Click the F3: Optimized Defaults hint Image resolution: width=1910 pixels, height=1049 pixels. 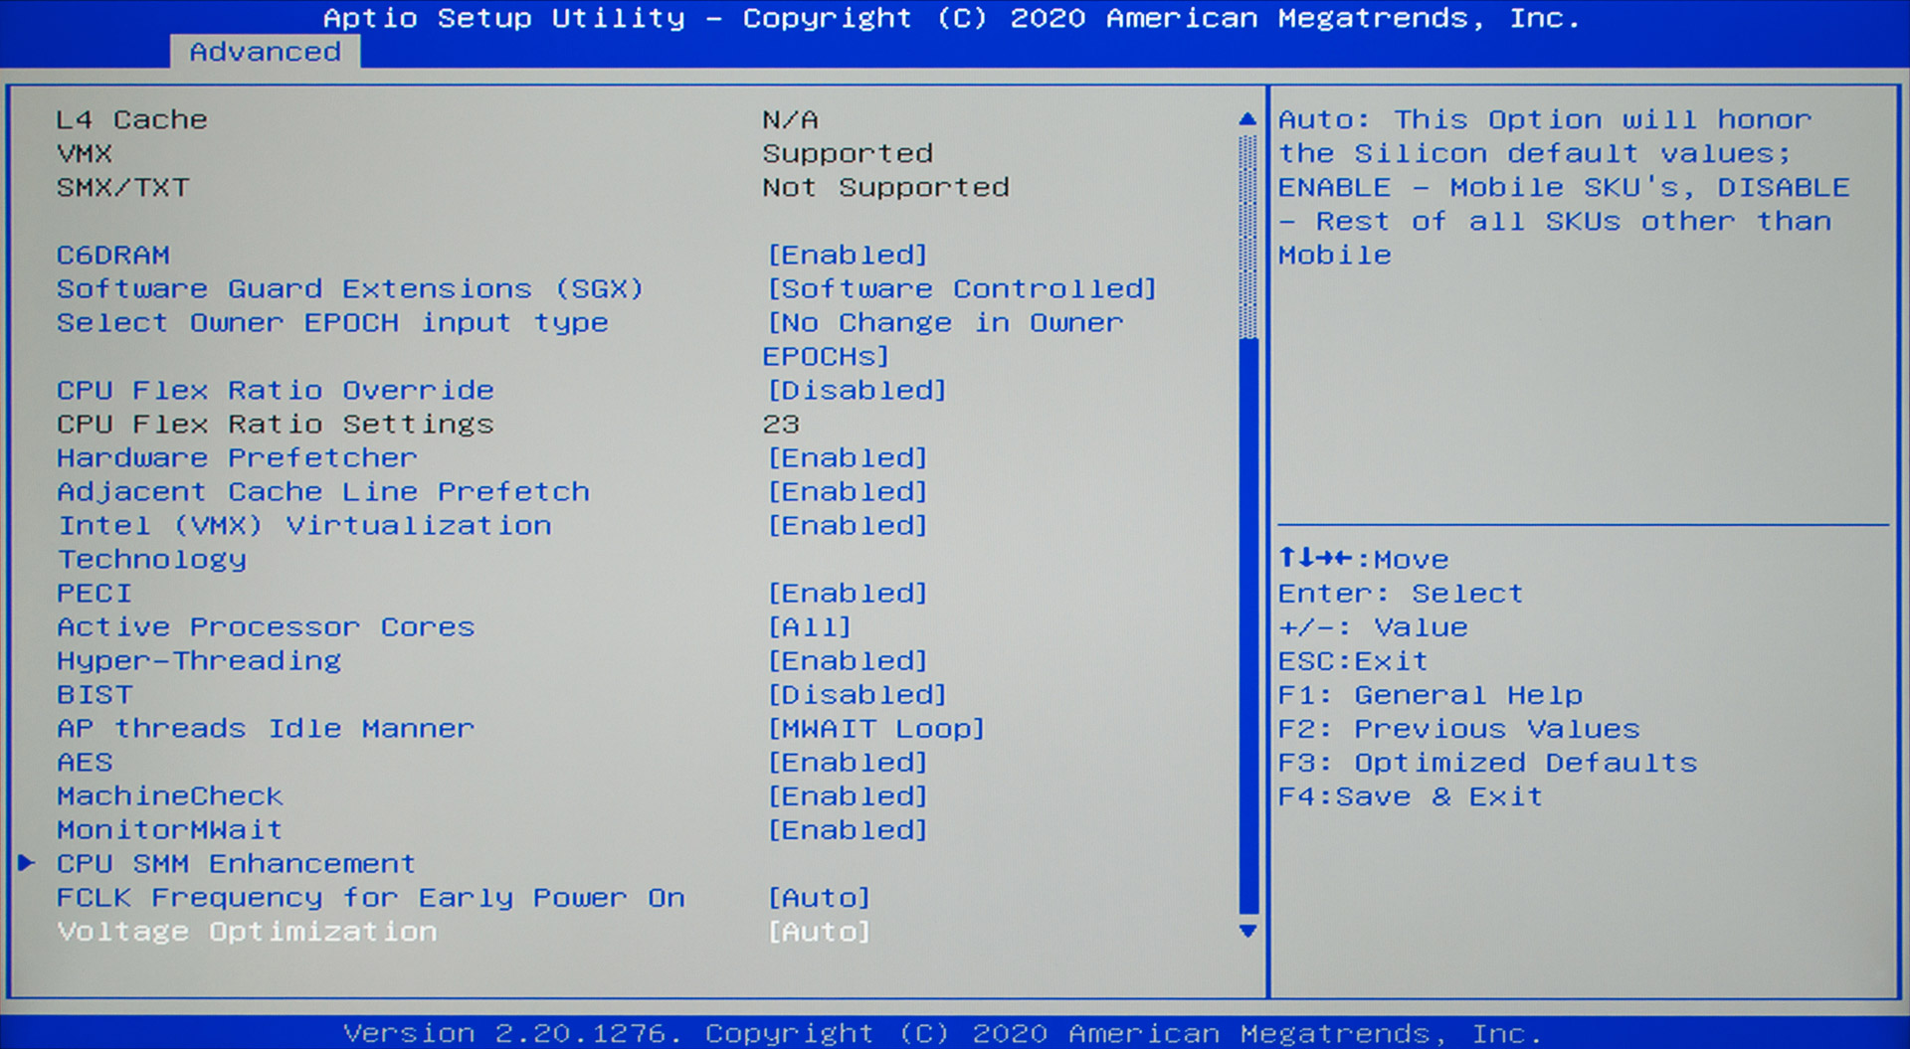point(1487,763)
